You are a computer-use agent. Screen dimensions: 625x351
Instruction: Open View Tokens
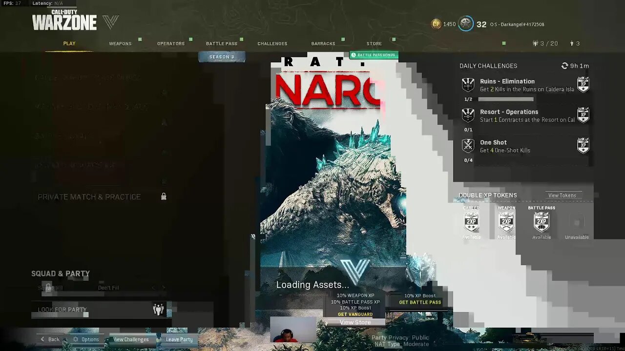click(562, 195)
